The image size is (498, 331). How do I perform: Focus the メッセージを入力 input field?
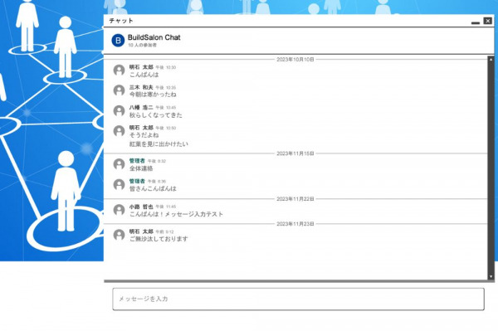[298, 299]
